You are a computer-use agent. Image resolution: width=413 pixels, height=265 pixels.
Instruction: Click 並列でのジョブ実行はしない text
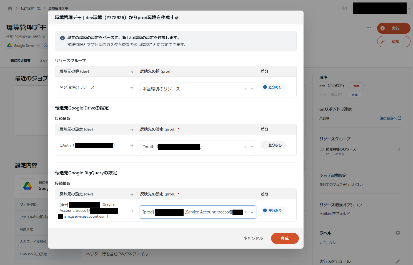pyautogui.click(x=341, y=185)
